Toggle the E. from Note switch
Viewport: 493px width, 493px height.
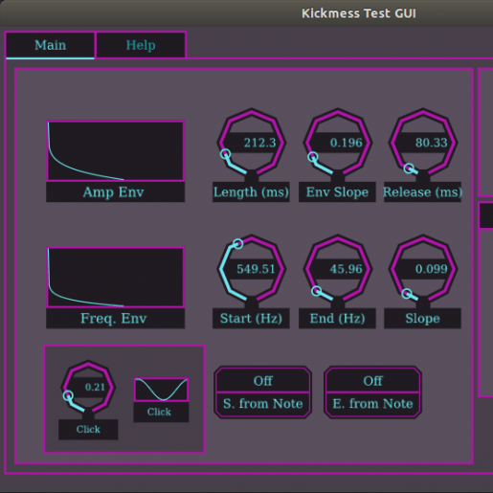click(372, 392)
